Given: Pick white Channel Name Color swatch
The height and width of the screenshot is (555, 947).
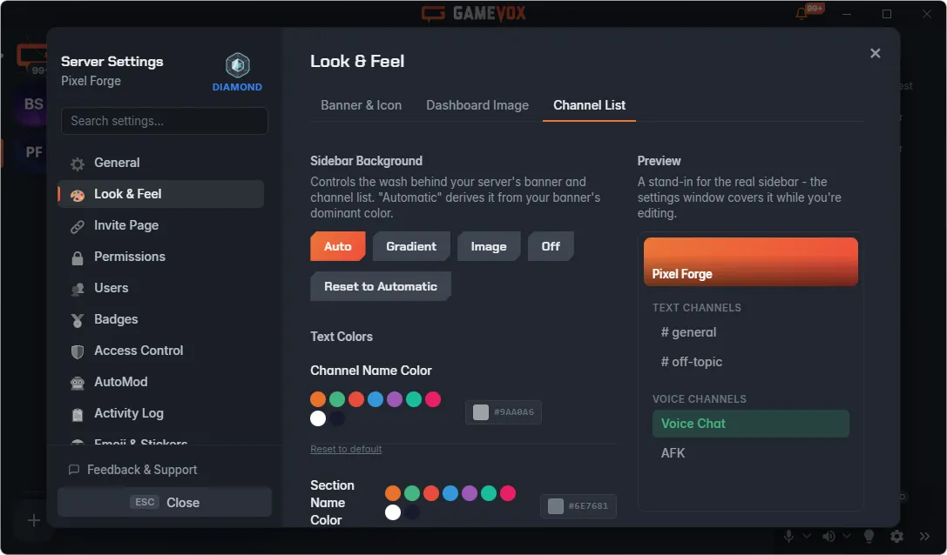Looking at the screenshot, I should [x=318, y=418].
